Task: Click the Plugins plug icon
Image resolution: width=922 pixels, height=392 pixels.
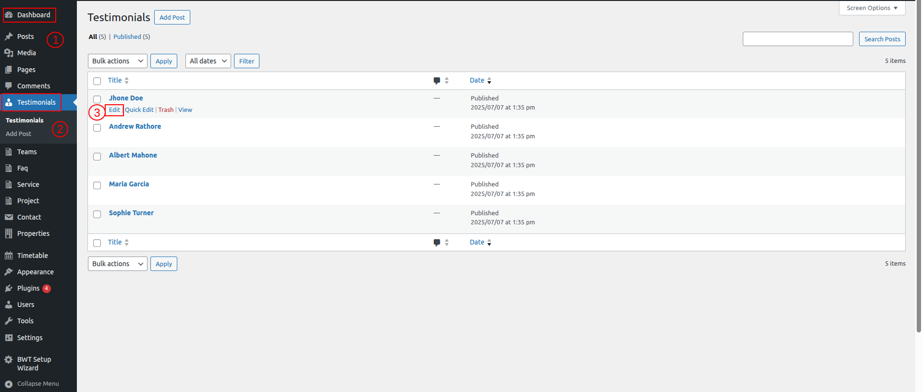Action: tap(9, 288)
